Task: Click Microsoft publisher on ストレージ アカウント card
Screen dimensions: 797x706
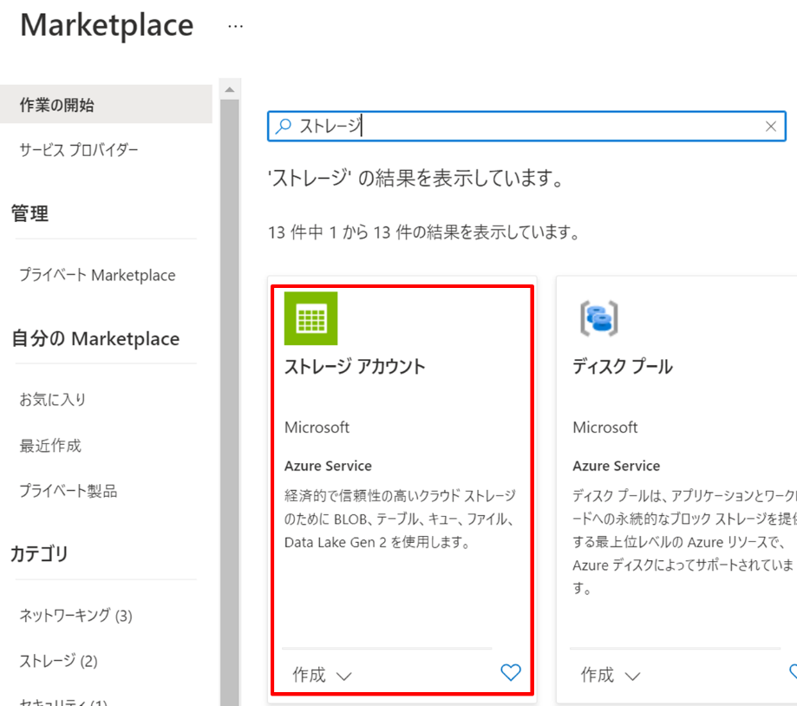Action: [x=317, y=428]
